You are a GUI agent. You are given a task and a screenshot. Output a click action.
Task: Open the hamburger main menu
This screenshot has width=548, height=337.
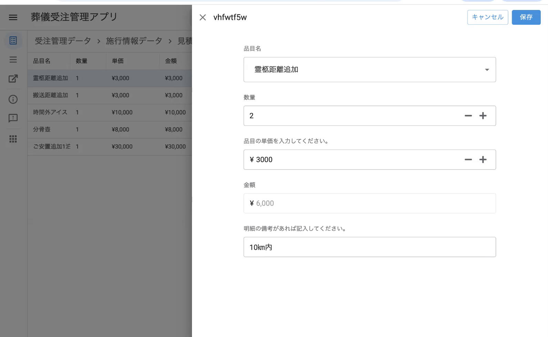(x=13, y=17)
